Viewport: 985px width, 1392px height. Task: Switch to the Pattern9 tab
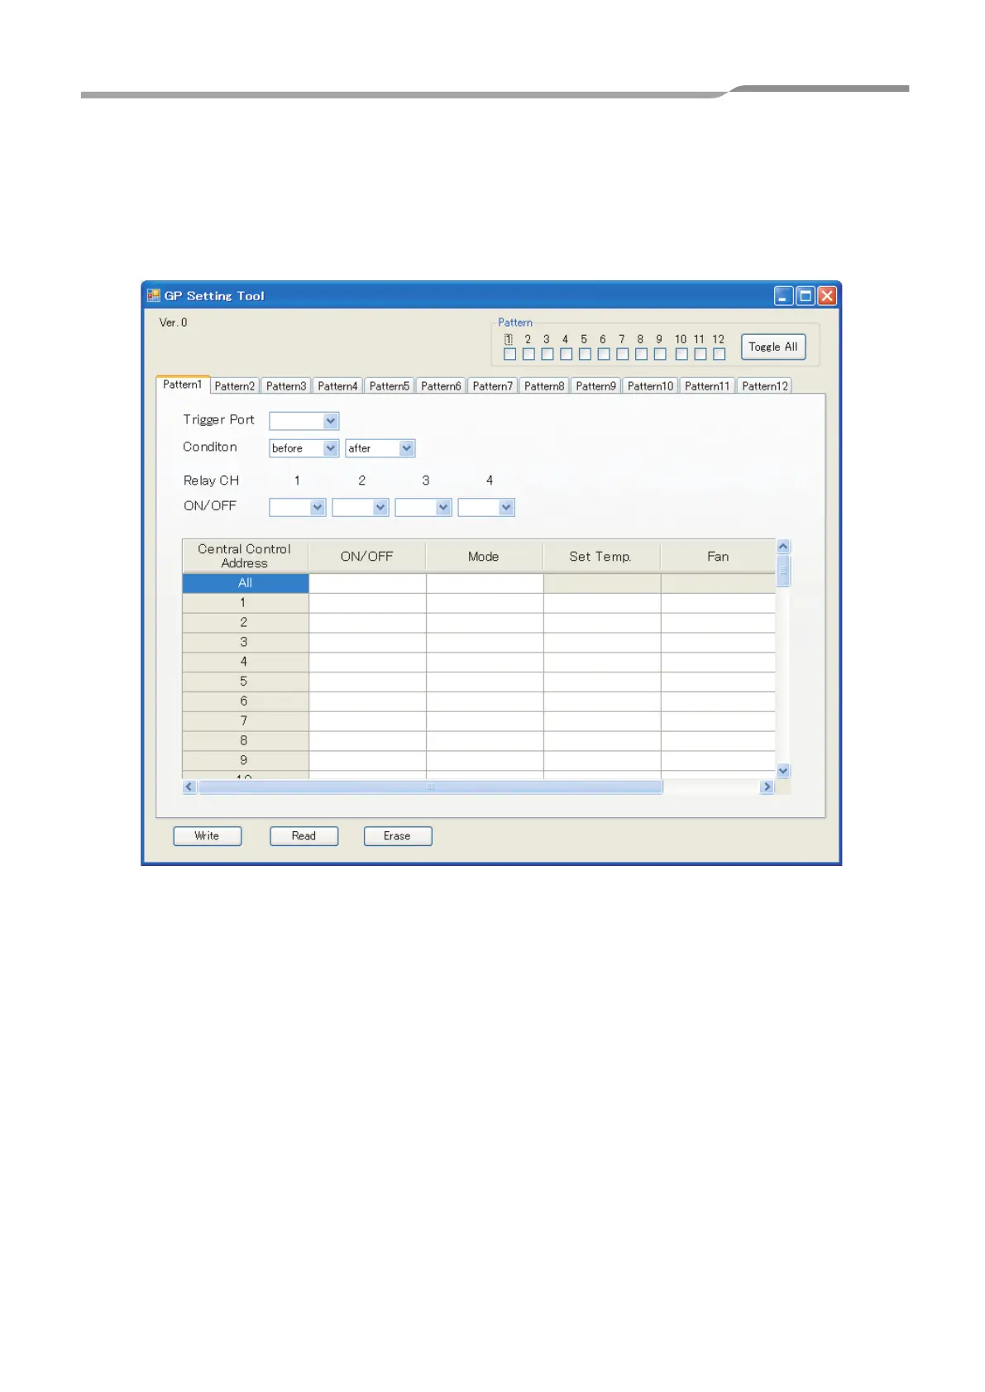(x=595, y=386)
